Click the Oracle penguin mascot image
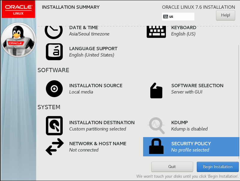Viewport: 240px width, 181px height. 19,40
